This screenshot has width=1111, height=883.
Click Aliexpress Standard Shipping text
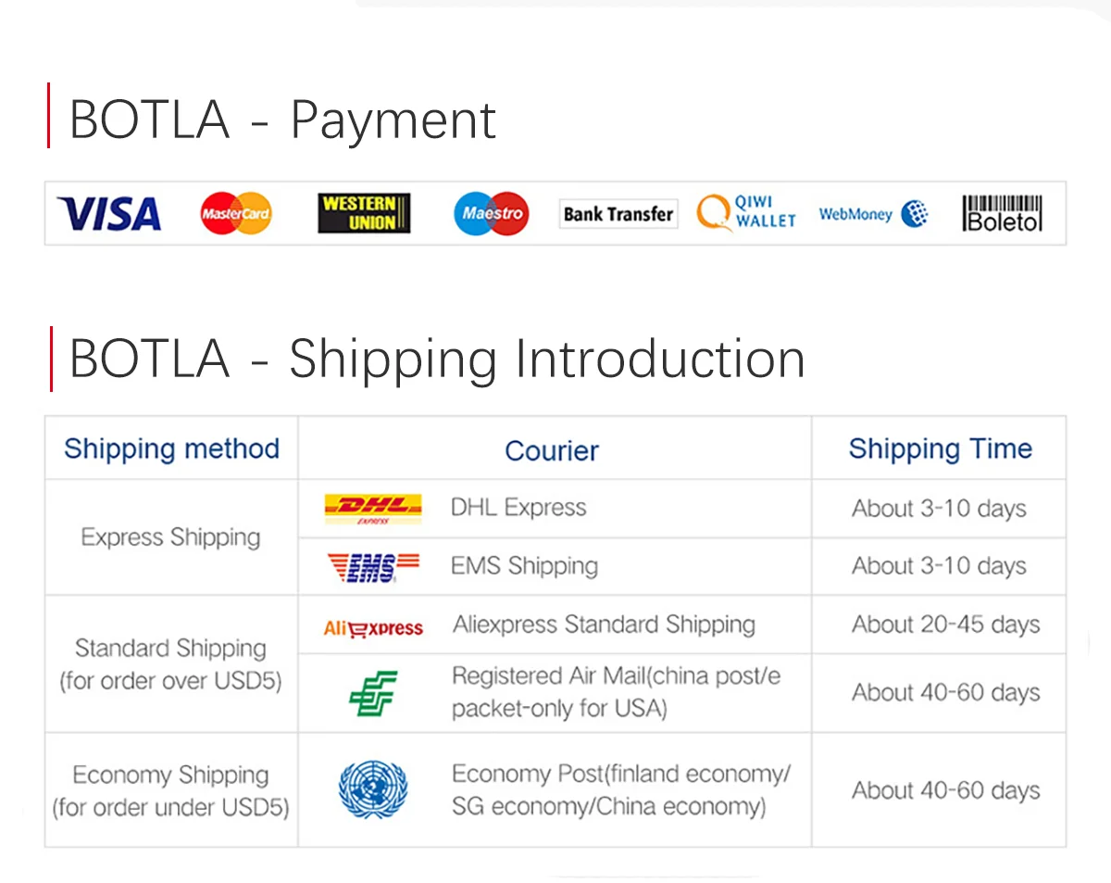click(604, 624)
